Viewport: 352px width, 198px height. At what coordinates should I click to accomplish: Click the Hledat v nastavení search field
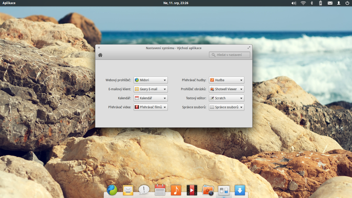229,55
